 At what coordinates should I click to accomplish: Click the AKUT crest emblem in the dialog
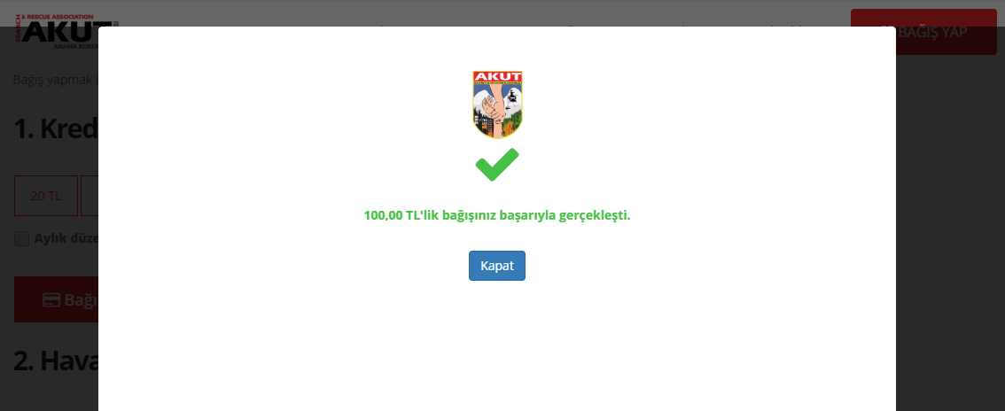coord(497,105)
